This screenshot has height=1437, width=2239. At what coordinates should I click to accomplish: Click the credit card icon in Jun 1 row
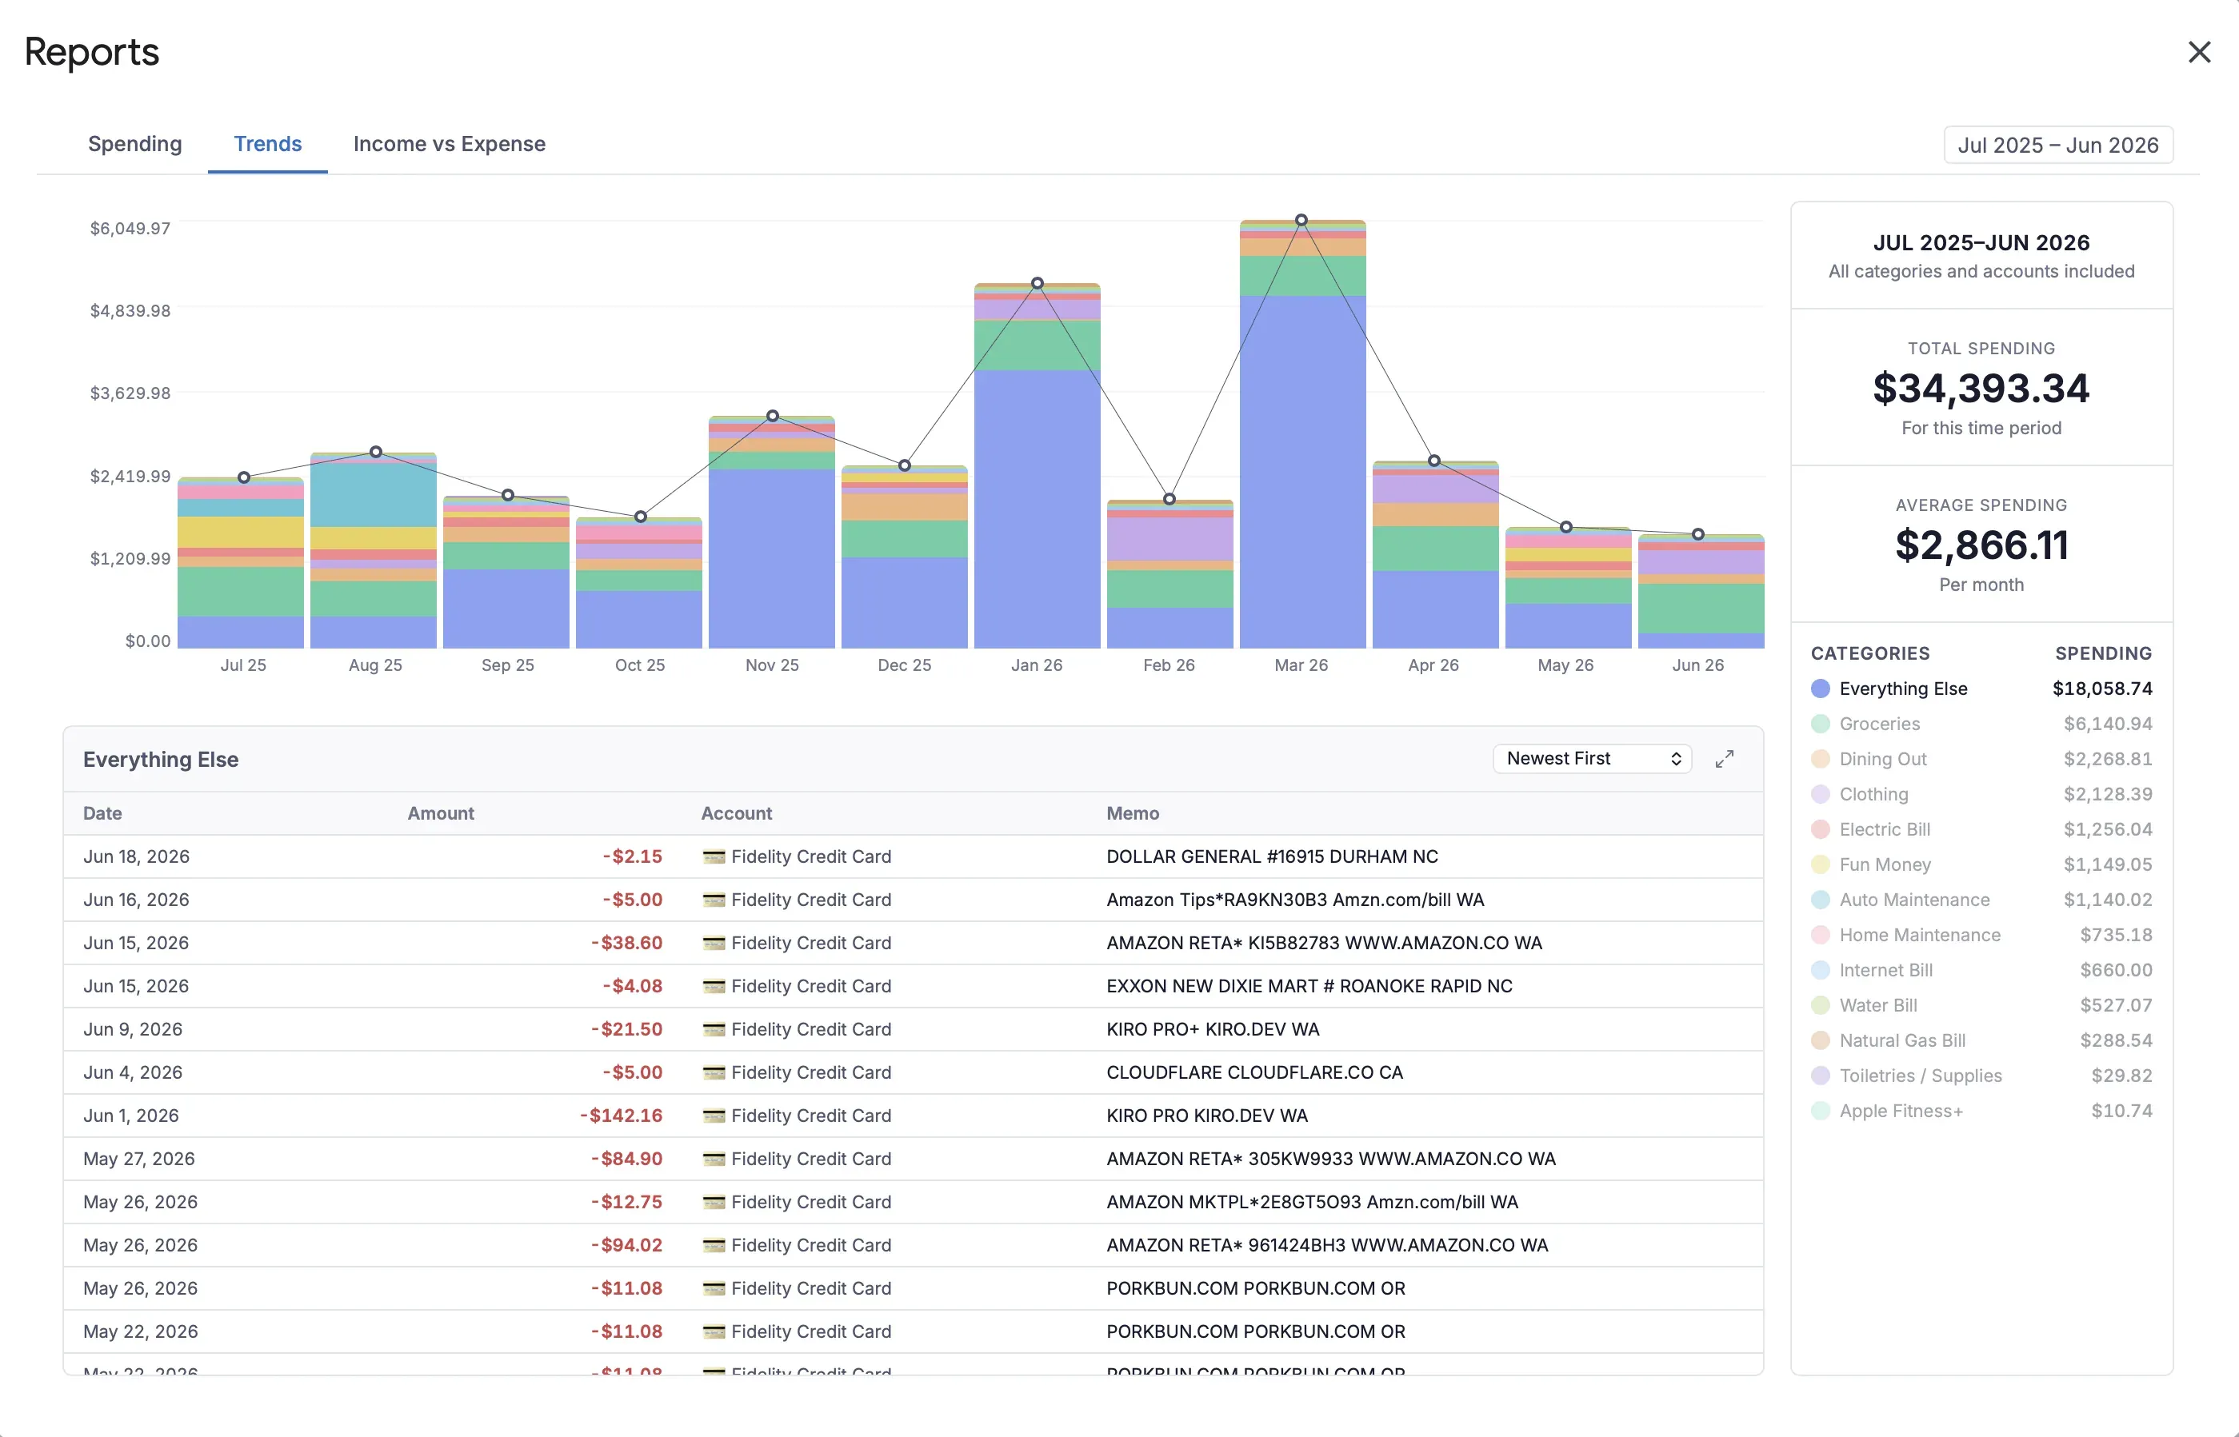tap(714, 1115)
